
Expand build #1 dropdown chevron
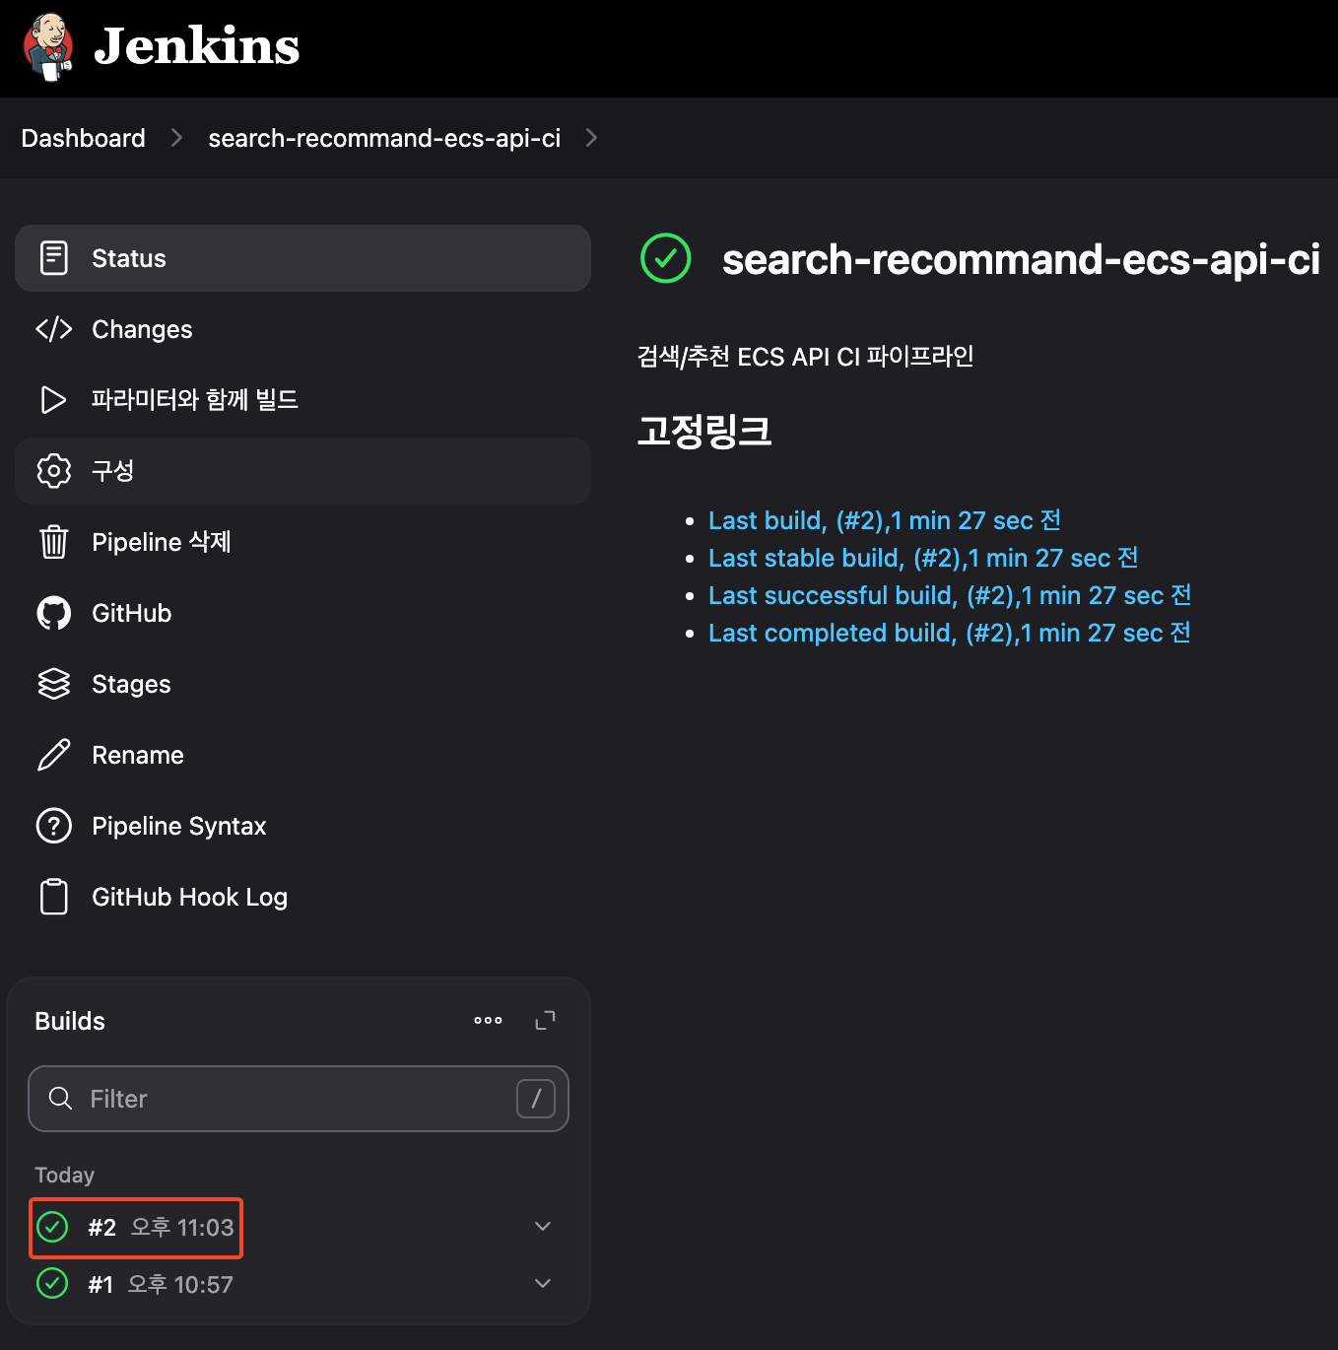[x=543, y=1284]
